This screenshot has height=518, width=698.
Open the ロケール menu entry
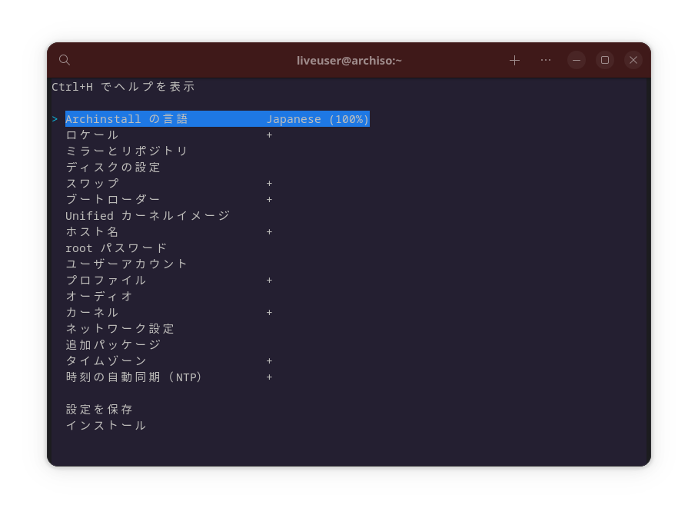(x=92, y=134)
